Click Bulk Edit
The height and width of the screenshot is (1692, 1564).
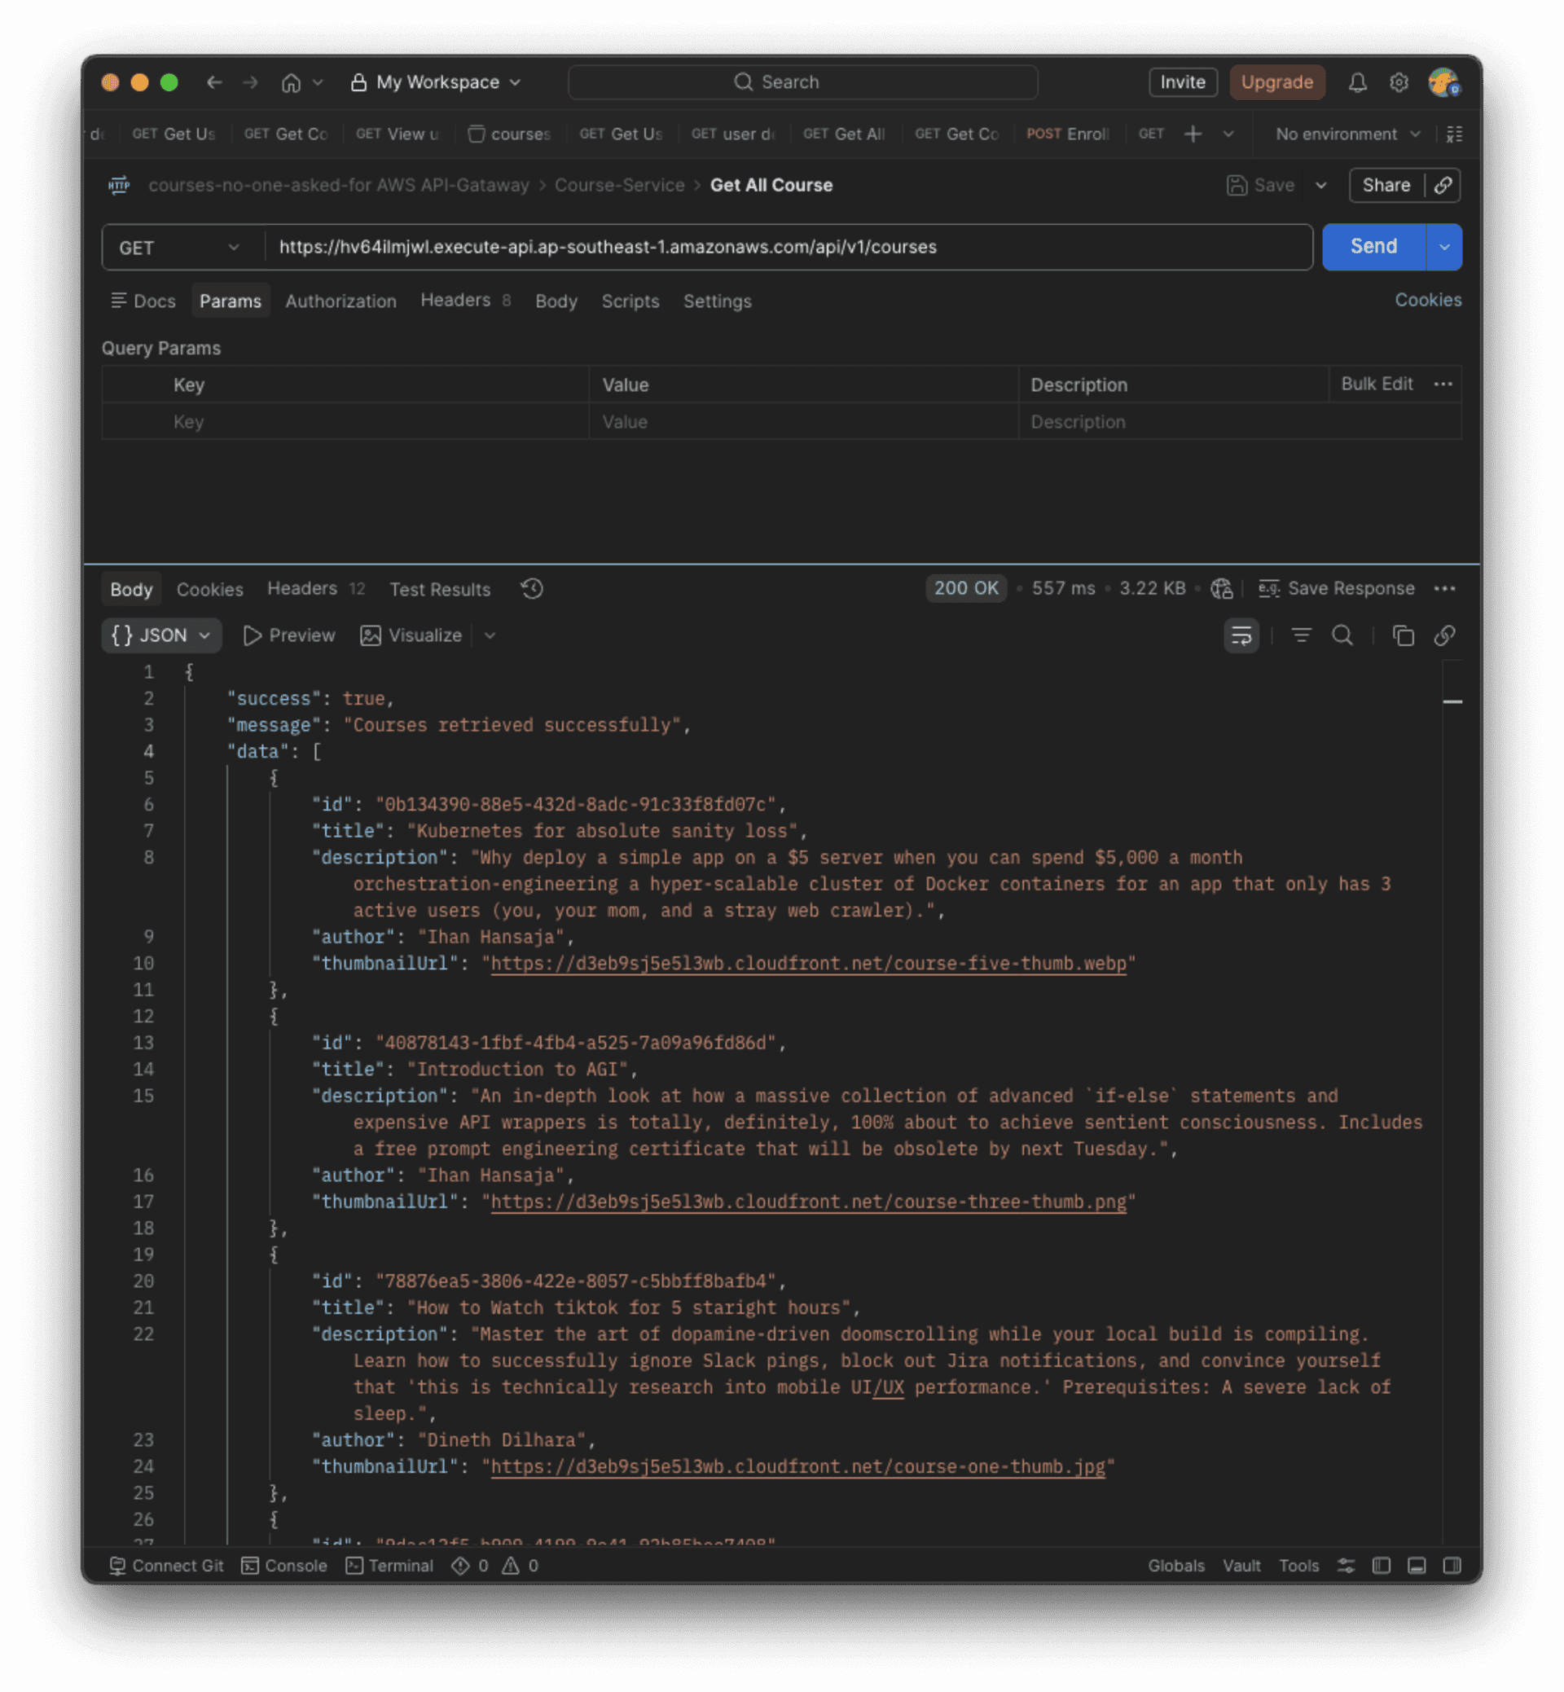tap(1377, 384)
